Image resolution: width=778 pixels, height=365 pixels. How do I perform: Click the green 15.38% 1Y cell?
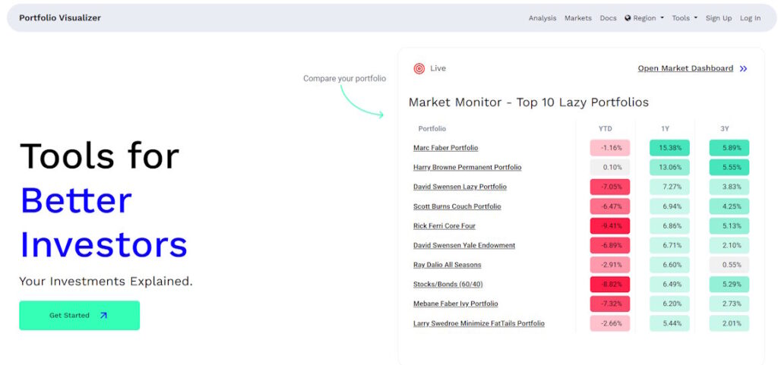pos(669,148)
